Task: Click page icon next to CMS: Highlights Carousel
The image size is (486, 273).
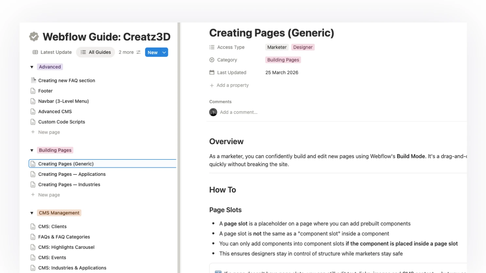Action: point(33,247)
